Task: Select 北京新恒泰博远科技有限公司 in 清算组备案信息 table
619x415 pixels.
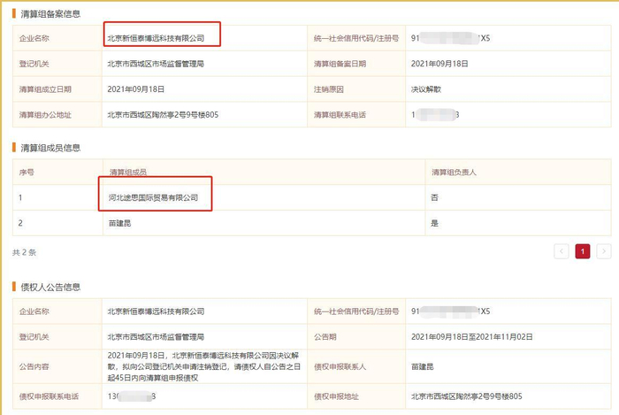Action: pos(156,38)
